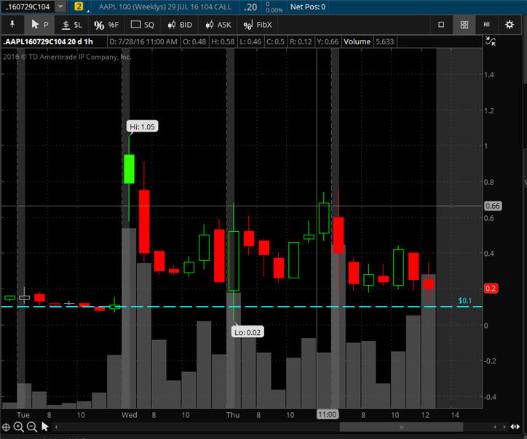
Task: Click the tall green candle under Hi: 1.05
Action: pyautogui.click(x=129, y=169)
